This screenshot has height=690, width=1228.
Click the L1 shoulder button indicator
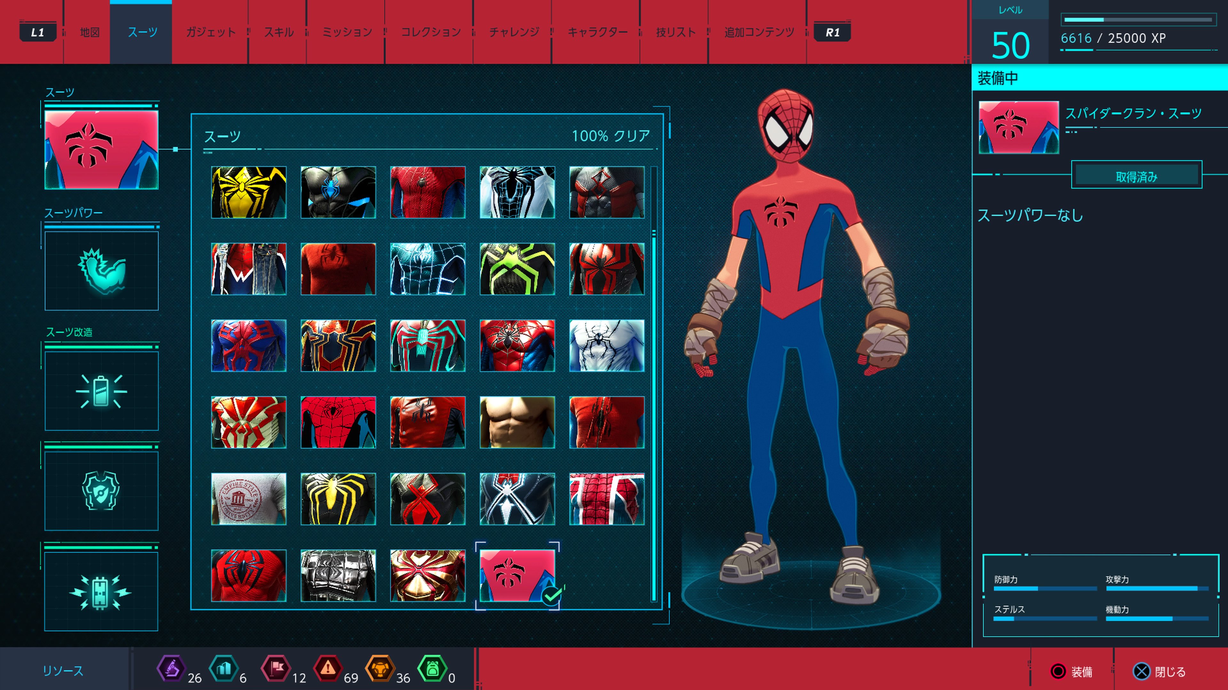(x=38, y=32)
